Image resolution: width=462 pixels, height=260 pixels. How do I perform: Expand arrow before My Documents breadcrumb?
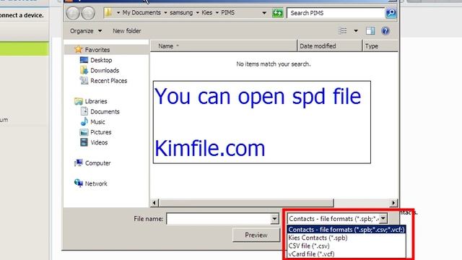[118, 13]
